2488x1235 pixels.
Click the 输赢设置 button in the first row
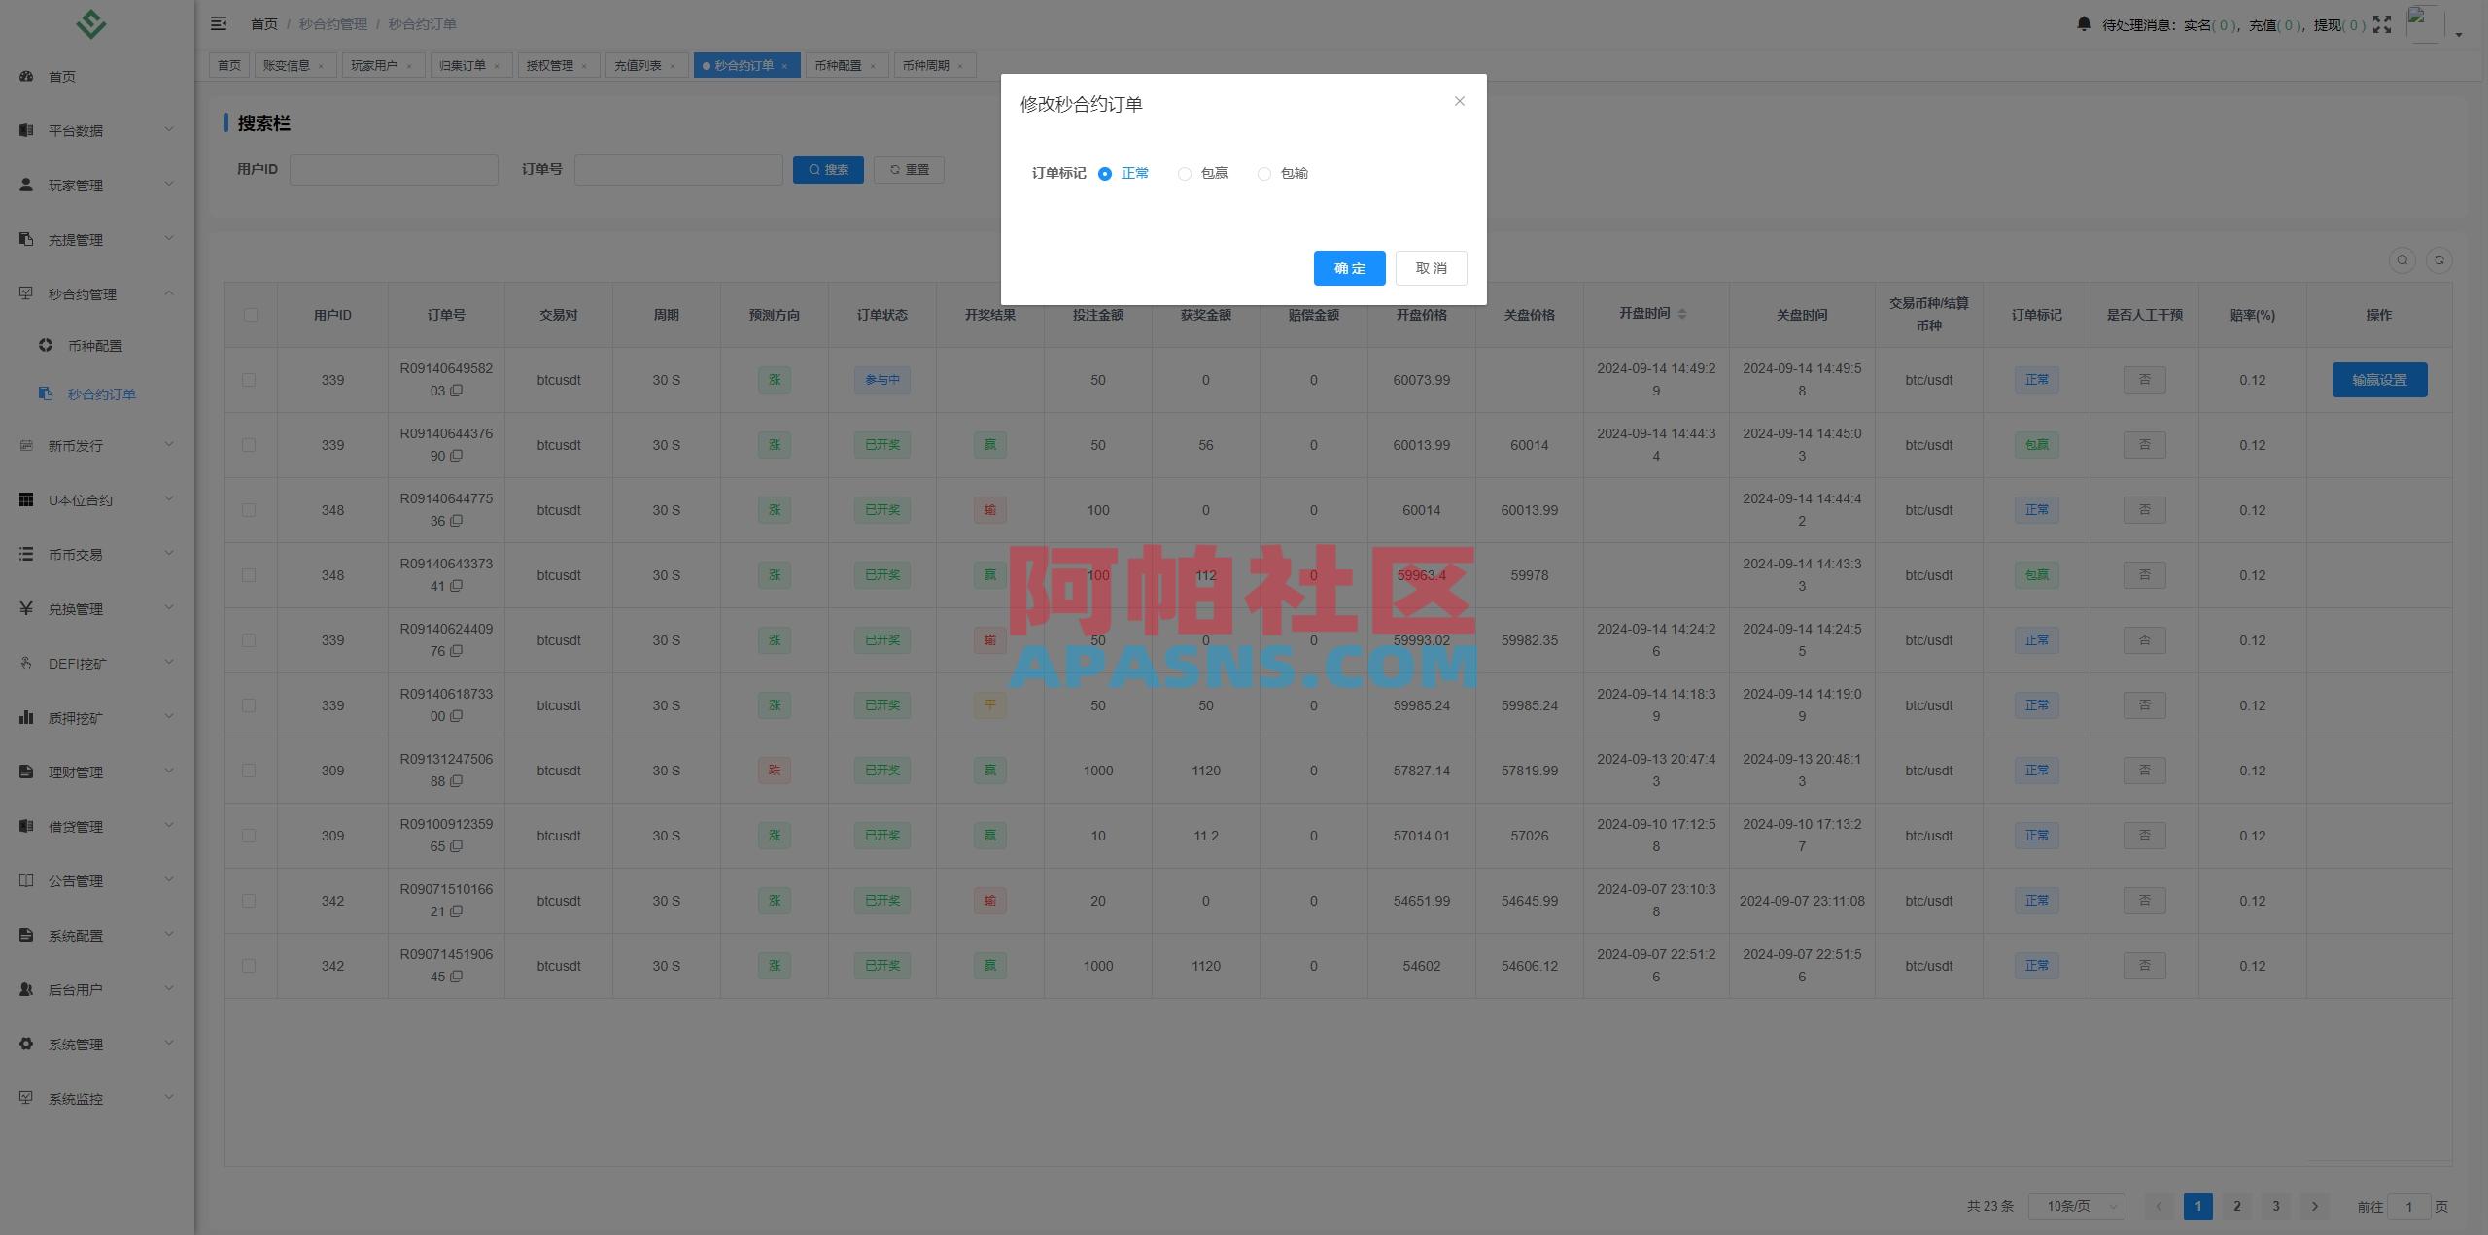point(2378,380)
